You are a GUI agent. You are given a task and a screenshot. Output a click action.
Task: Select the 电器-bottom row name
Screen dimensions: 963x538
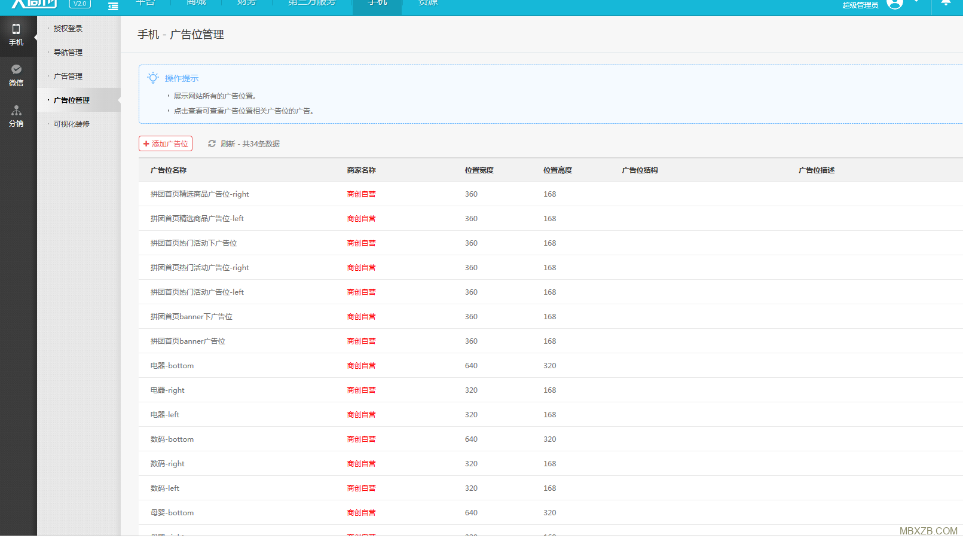172,365
